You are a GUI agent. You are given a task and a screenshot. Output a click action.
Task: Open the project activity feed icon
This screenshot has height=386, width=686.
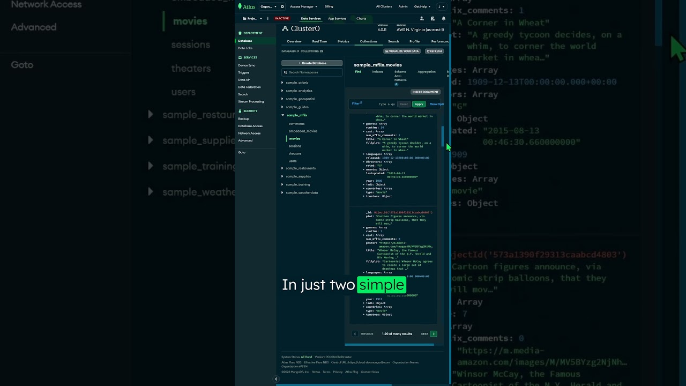433,18
